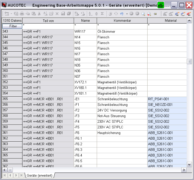Click the save floppy disk icon
Screen dimensions: 194x180
point(63,14)
